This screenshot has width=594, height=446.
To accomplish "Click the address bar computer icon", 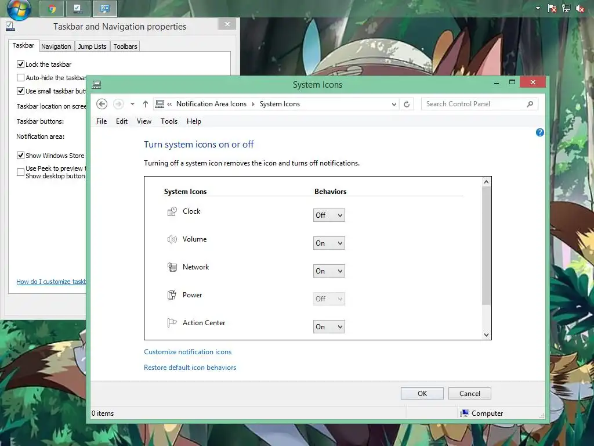I will (160, 104).
